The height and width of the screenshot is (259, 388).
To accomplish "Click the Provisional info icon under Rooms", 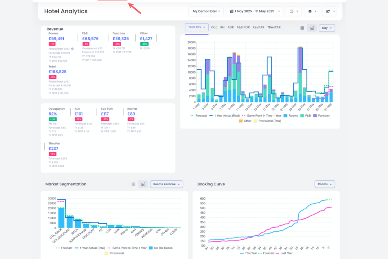I will pyautogui.click(x=72, y=49).
